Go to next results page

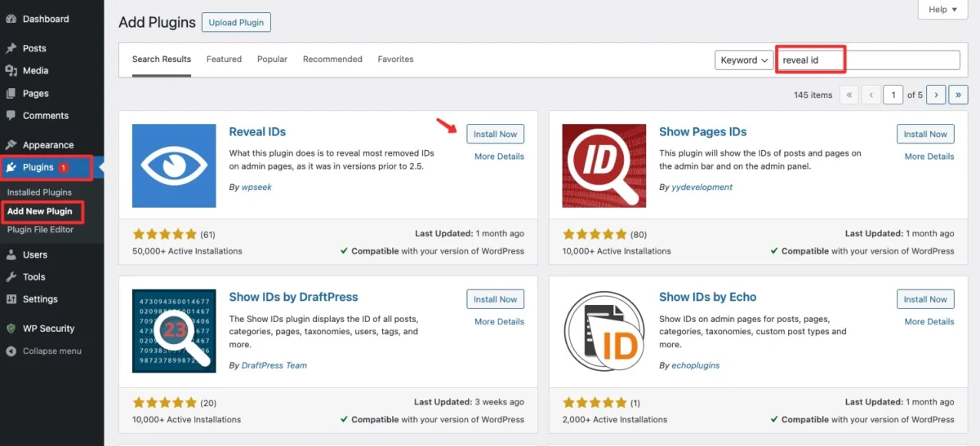[x=936, y=95]
